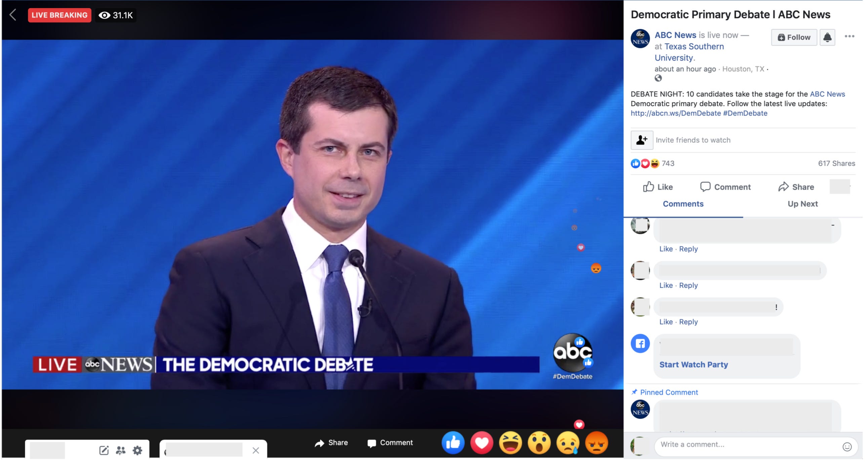865x464 pixels.
Task: Close the chat tab with the X button
Action: (255, 450)
